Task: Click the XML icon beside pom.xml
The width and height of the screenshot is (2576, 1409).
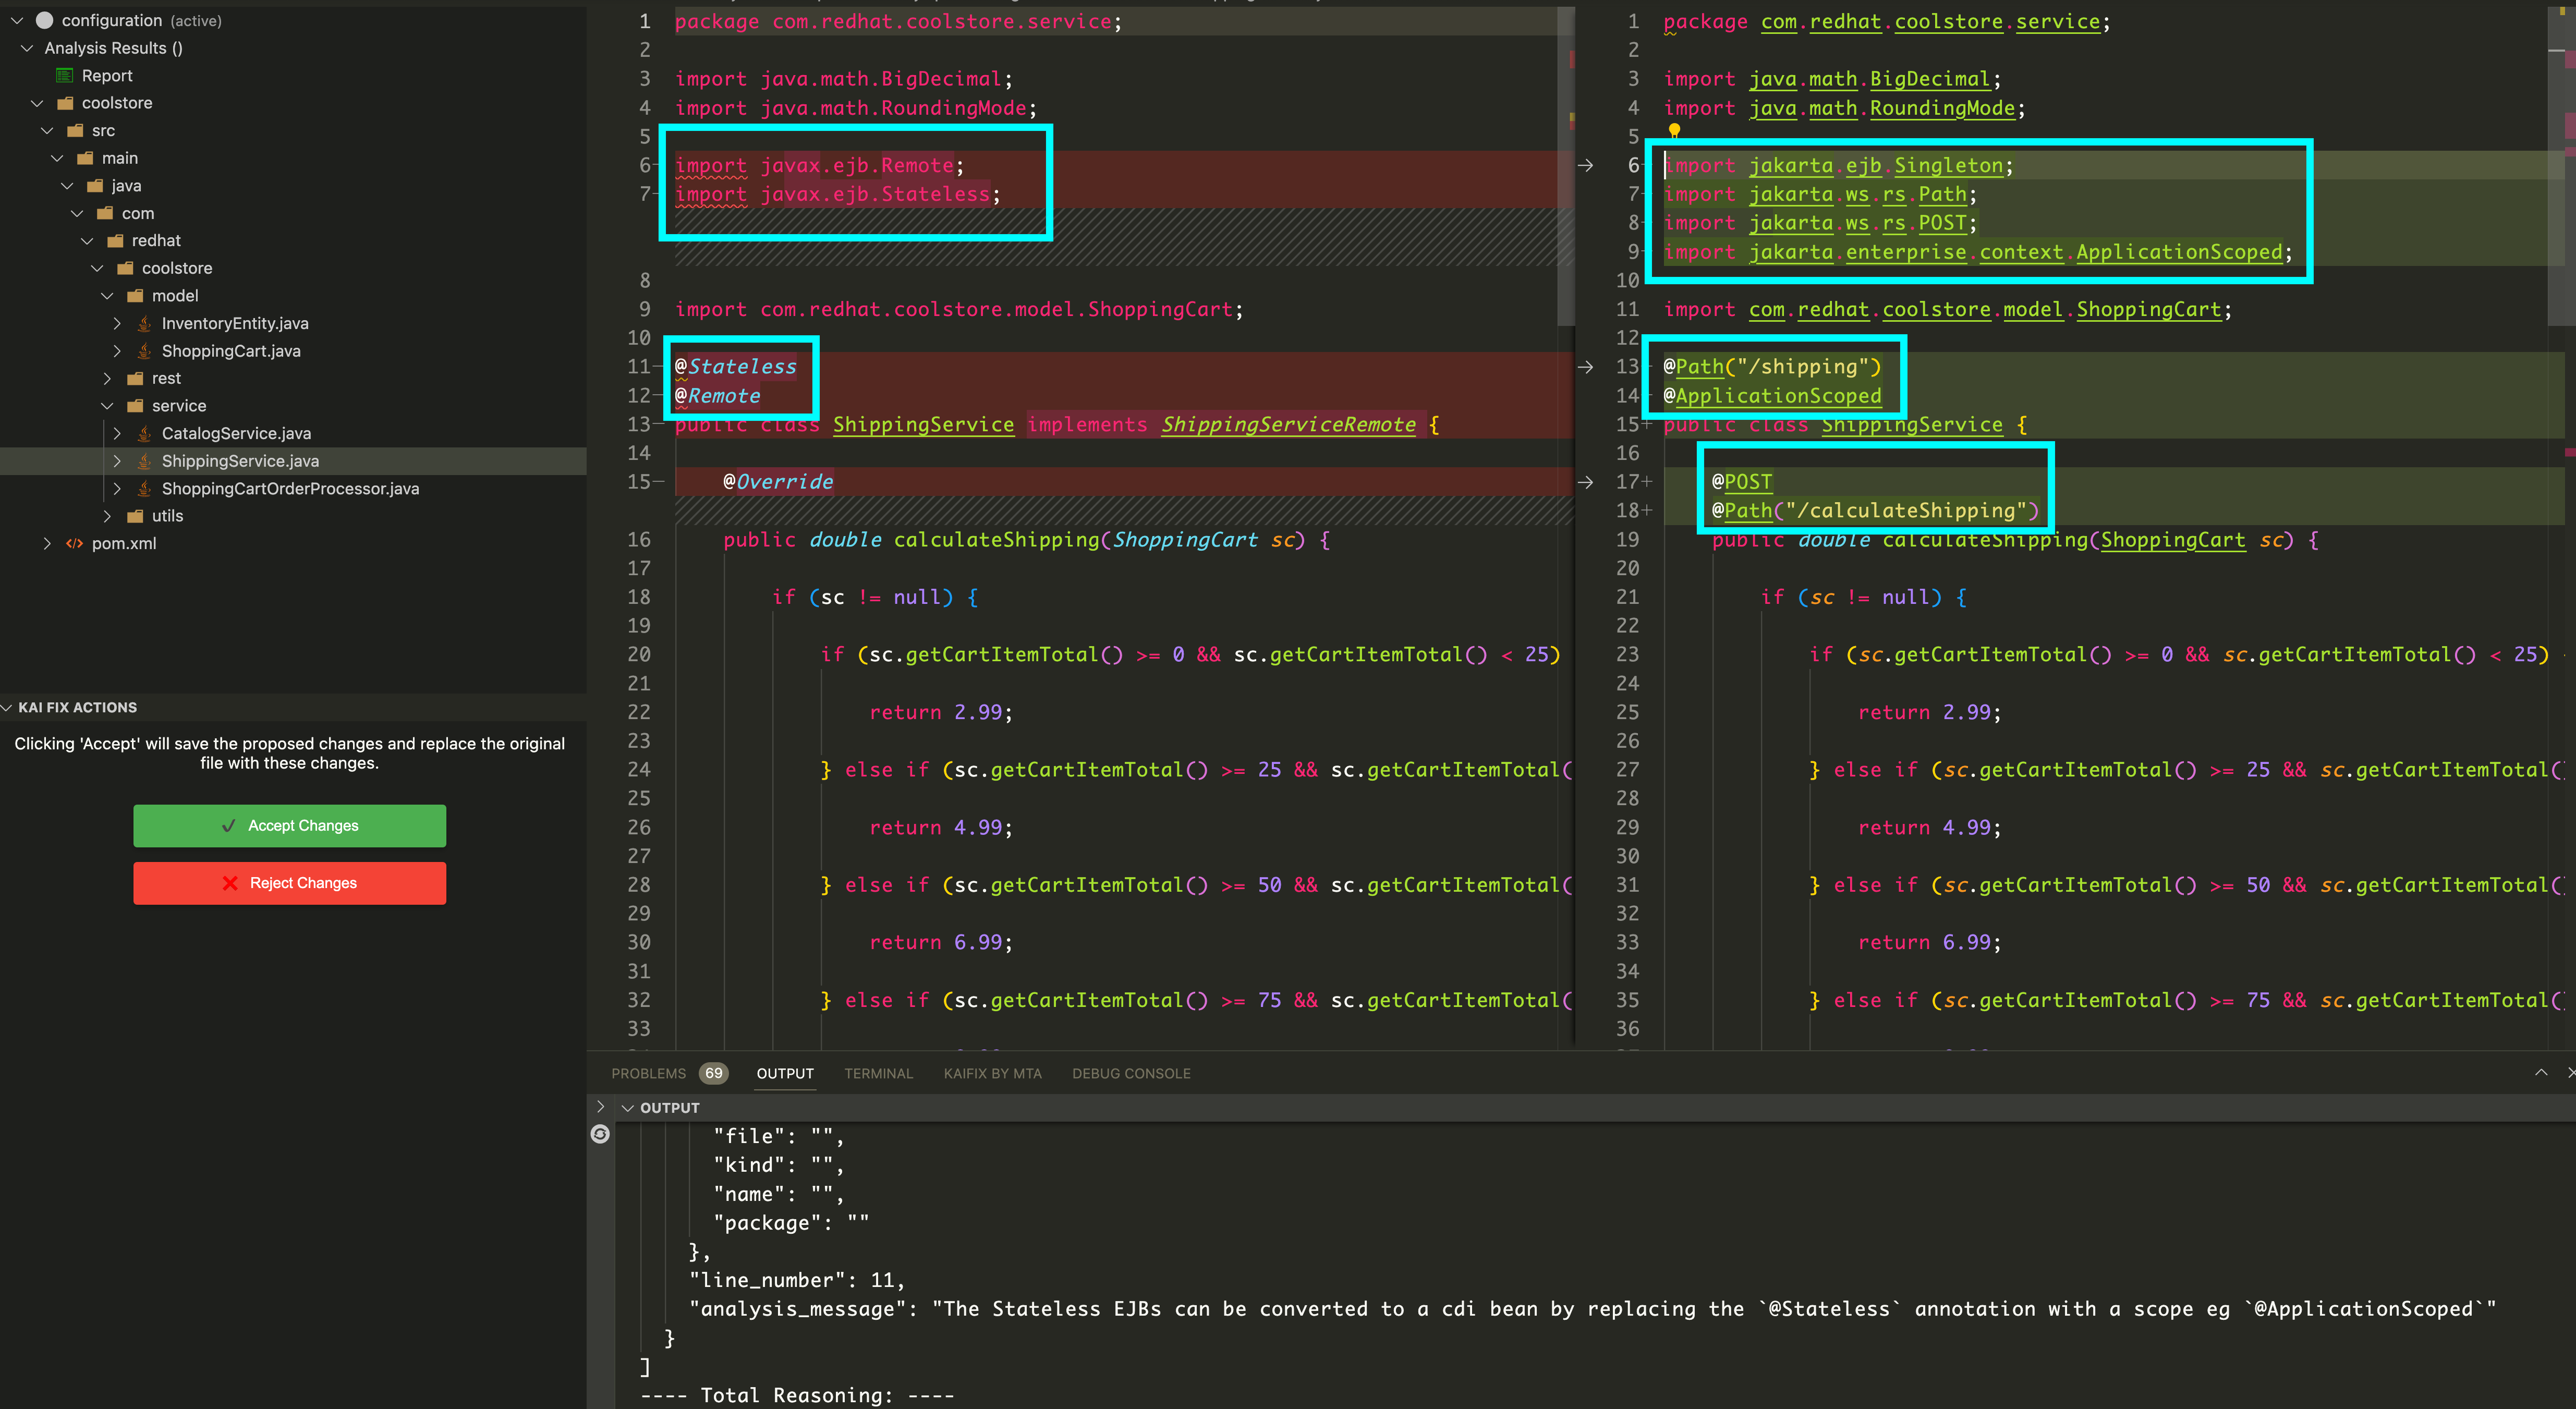Action: click(74, 543)
